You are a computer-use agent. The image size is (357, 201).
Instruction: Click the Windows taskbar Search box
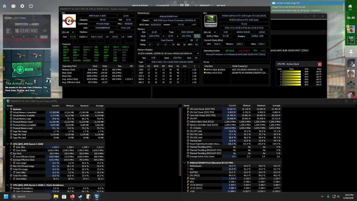(31, 196)
